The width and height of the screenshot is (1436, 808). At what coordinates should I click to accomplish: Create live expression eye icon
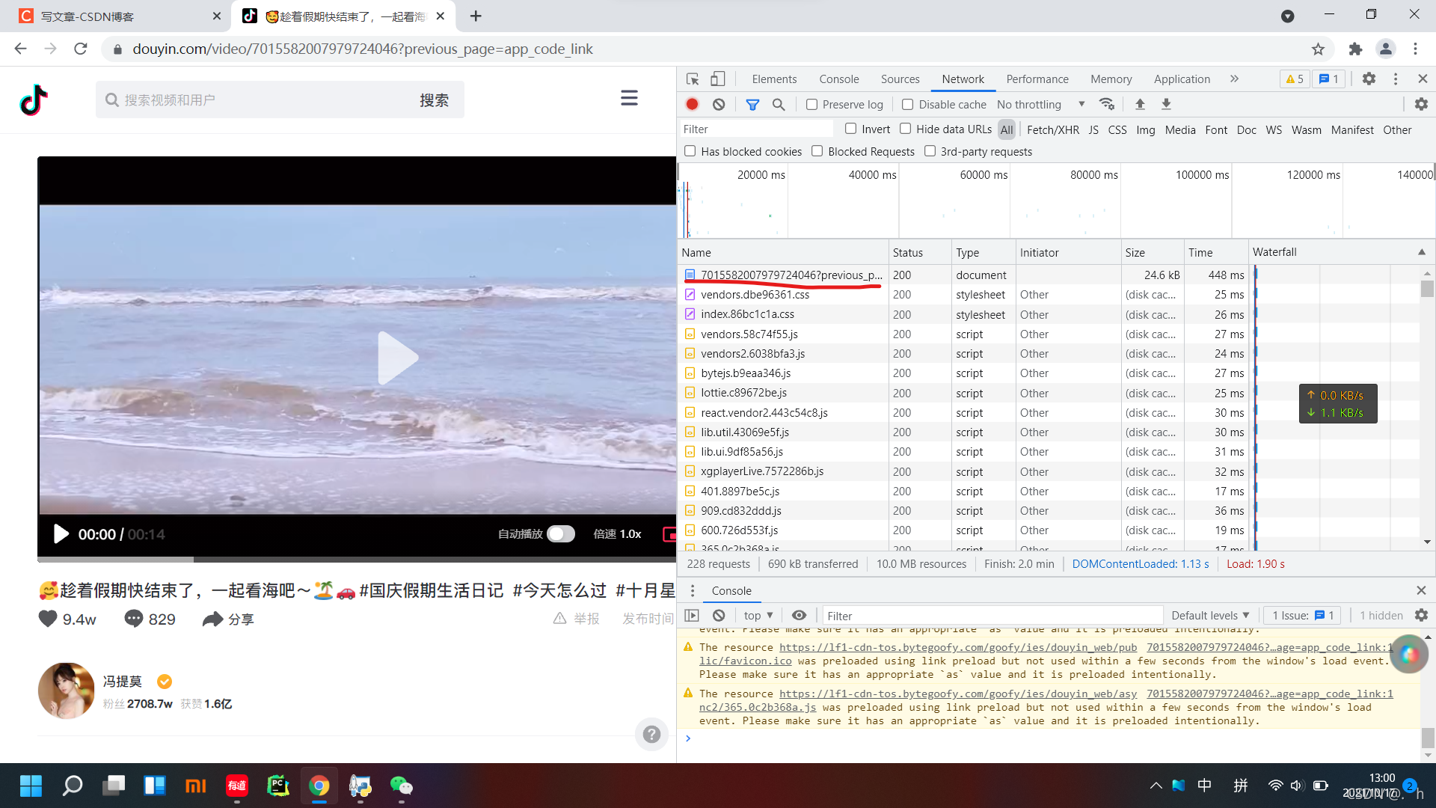coord(799,615)
